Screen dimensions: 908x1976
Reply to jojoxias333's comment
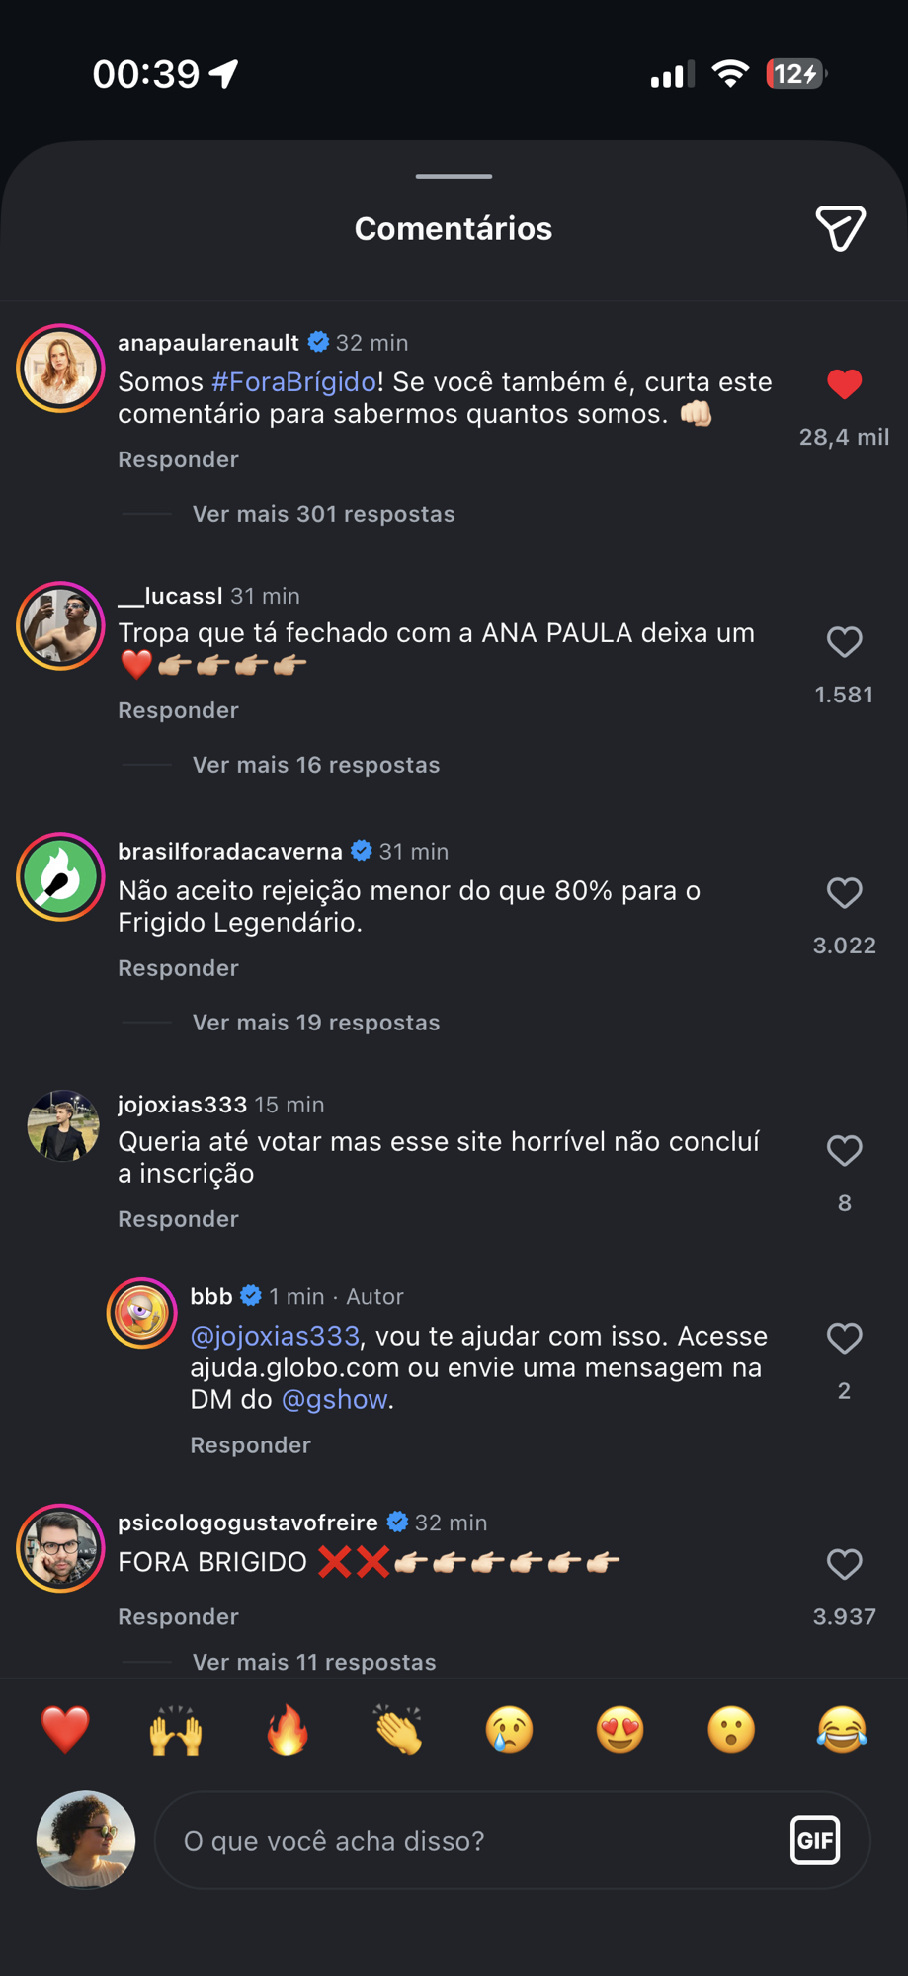pyautogui.click(x=178, y=1219)
